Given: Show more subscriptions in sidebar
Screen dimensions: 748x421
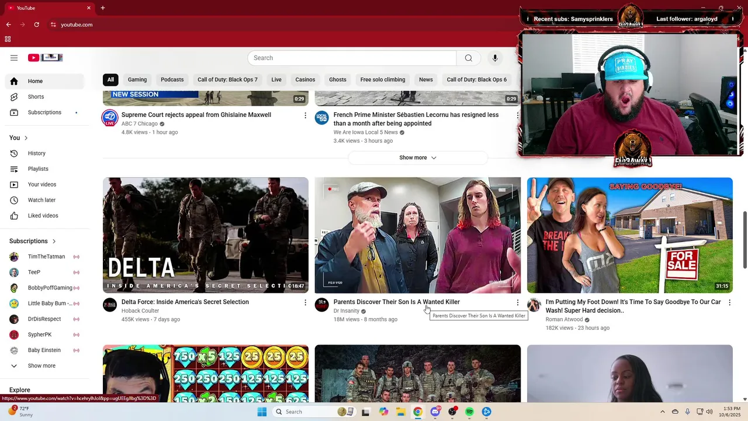Looking at the screenshot, I should point(44,366).
